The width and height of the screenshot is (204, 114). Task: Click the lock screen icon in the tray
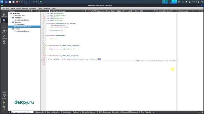click(199, 2)
